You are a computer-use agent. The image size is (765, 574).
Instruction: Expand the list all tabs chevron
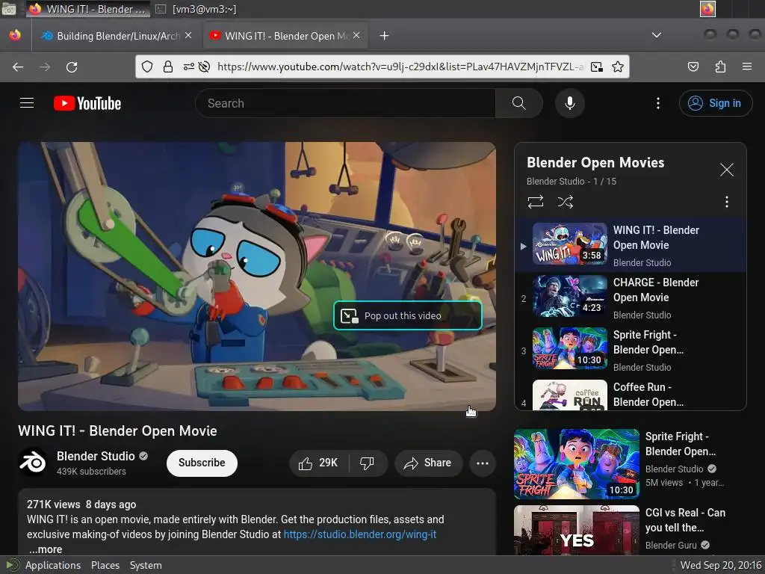click(x=657, y=35)
